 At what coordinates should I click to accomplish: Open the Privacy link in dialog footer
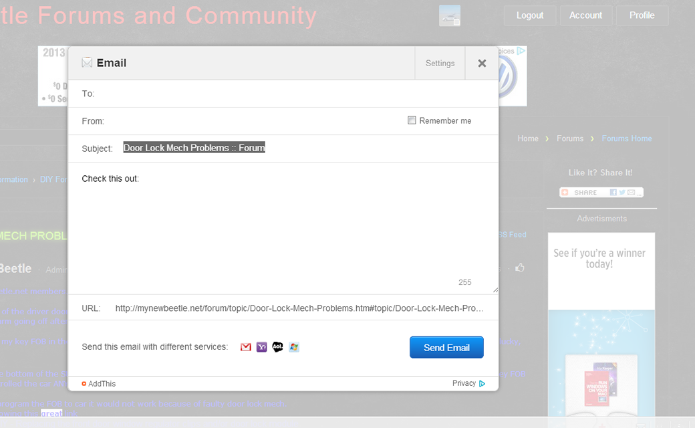coord(464,383)
